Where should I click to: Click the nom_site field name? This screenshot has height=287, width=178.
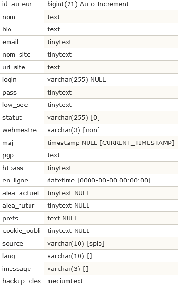pyautogui.click(x=16, y=55)
